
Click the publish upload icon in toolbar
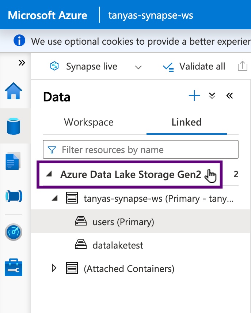(x=242, y=66)
